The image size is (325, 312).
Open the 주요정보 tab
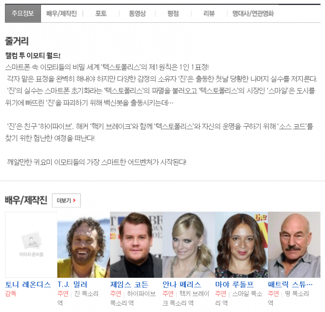click(23, 13)
